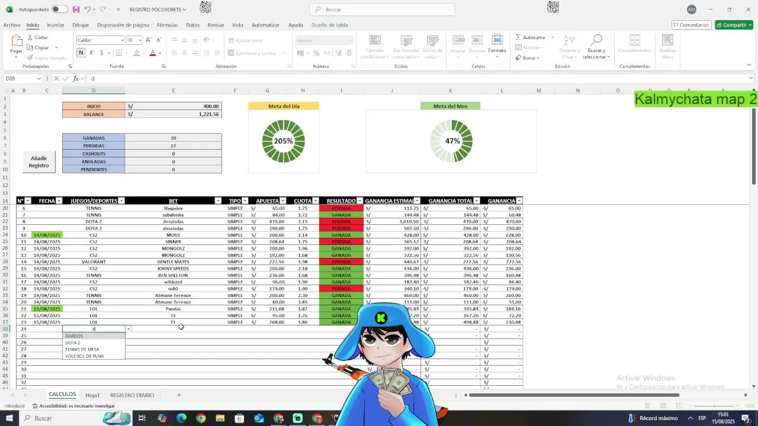Viewport: 758px width, 426px height.
Task: Click the Name Box showing D38
Action: coord(23,78)
